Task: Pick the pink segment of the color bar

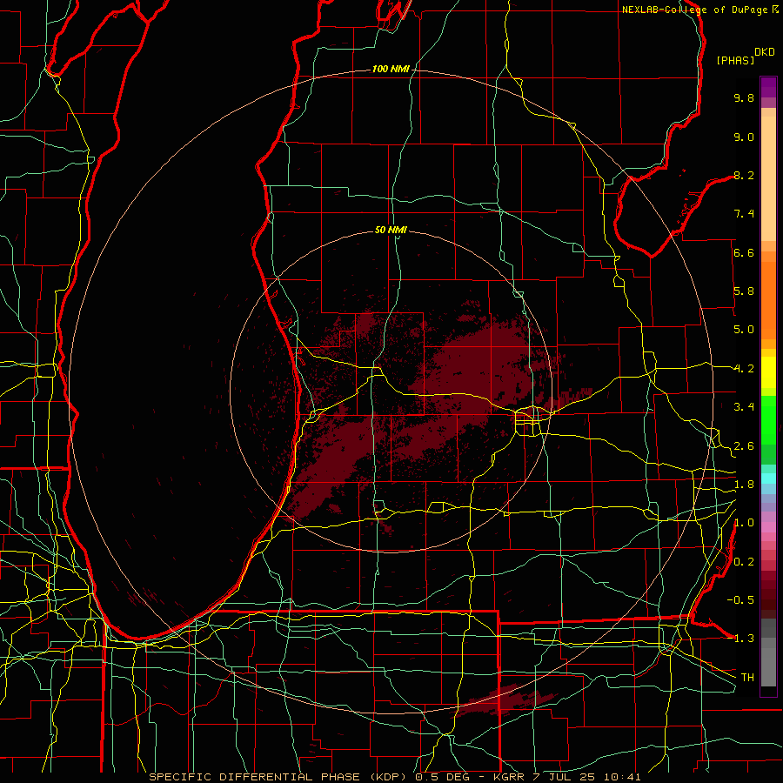Action: pos(768,527)
